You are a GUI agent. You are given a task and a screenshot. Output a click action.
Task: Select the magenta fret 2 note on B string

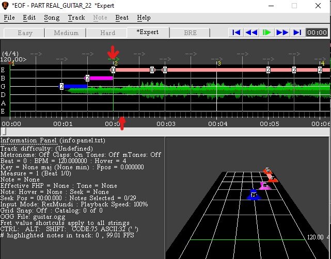pos(88,78)
